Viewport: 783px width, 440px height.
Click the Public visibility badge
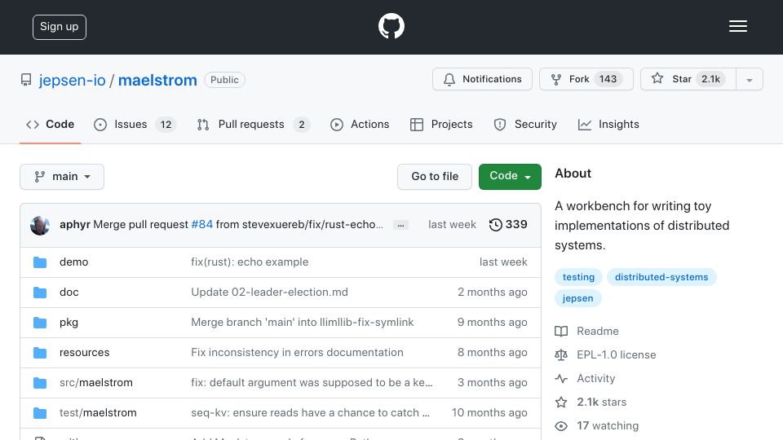(224, 80)
